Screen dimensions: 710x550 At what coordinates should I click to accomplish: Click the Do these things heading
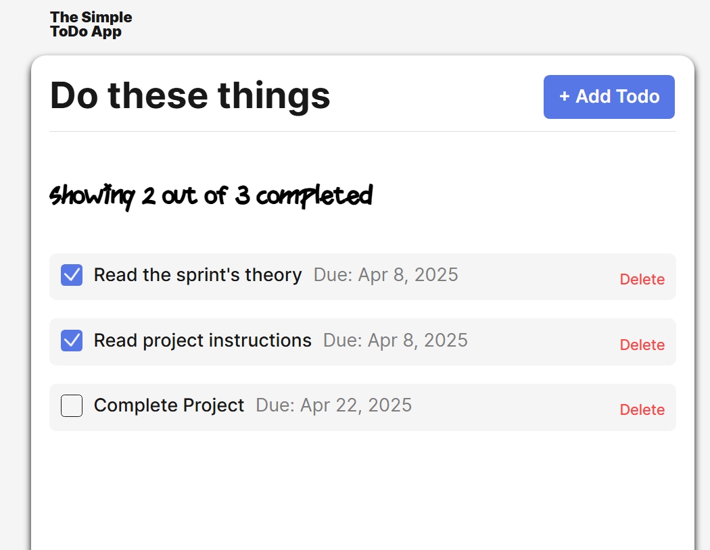coord(191,95)
